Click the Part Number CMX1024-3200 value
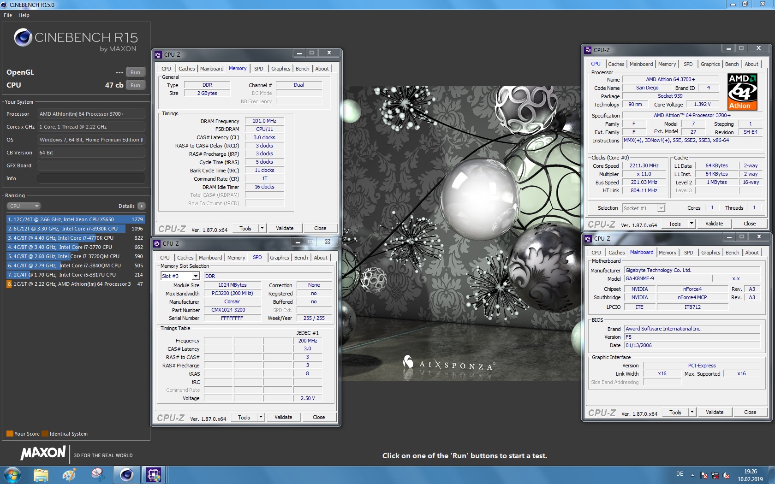Screen dimensions: 775x484 [x=232, y=310]
